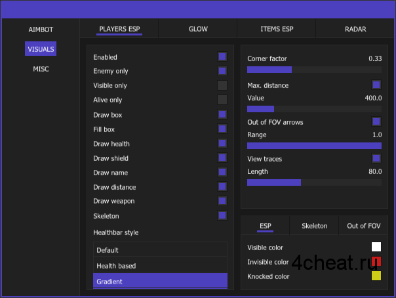The image size is (396, 298).
Task: Turn off the View traces checkbox
Action: [x=376, y=158]
